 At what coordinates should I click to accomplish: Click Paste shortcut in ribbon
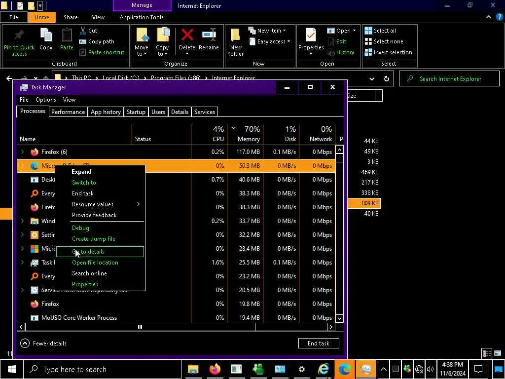pos(102,52)
